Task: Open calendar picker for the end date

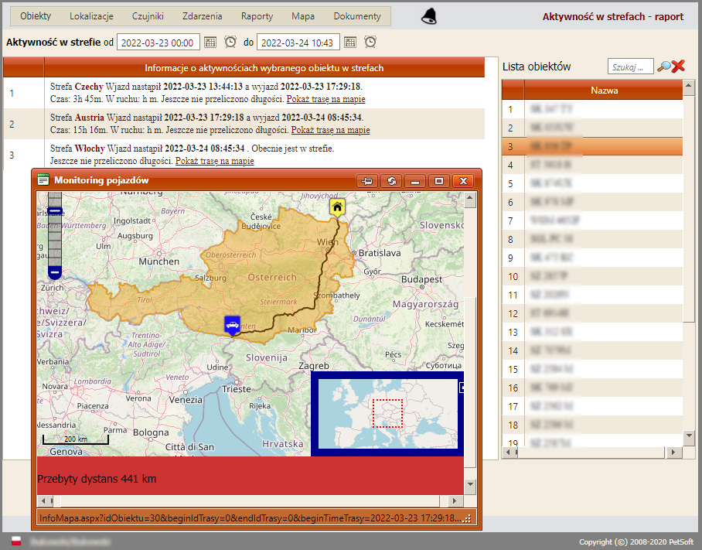Action: click(x=350, y=43)
